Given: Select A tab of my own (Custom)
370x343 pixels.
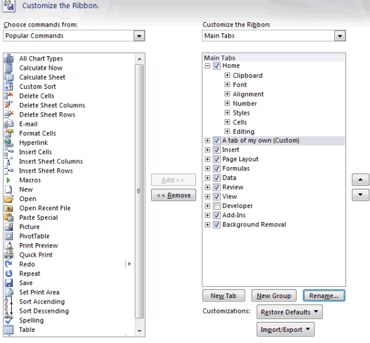Looking at the screenshot, I should pos(261,141).
